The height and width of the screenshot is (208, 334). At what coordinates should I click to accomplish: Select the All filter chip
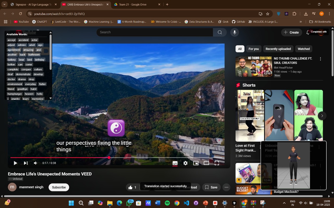pos(240,49)
